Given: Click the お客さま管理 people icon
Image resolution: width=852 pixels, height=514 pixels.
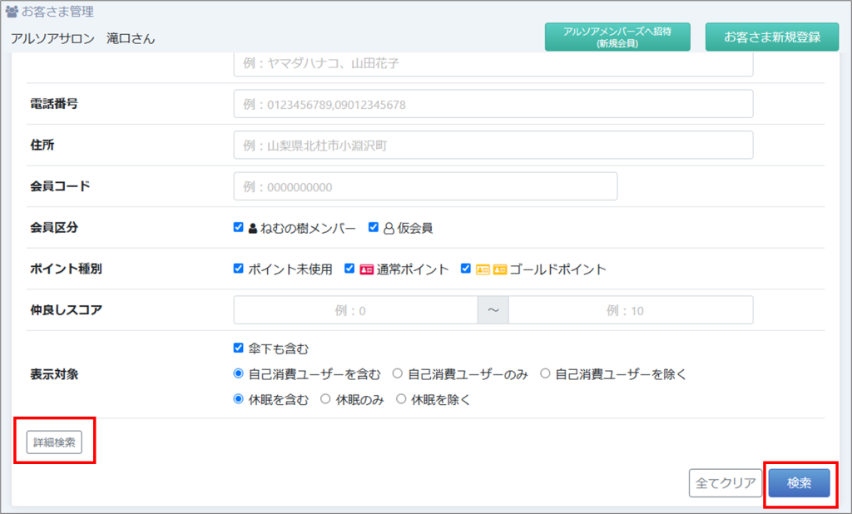Looking at the screenshot, I should coord(12,12).
